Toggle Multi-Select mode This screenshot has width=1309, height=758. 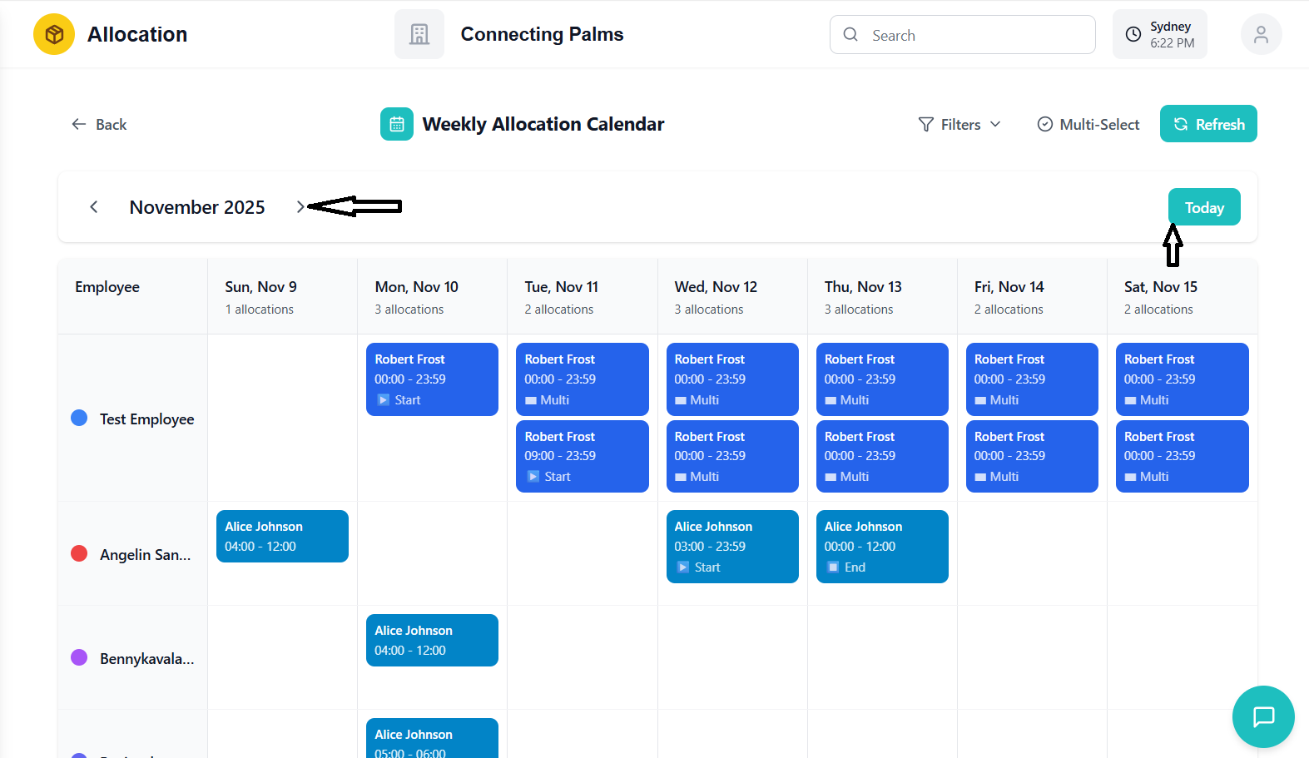(1088, 124)
